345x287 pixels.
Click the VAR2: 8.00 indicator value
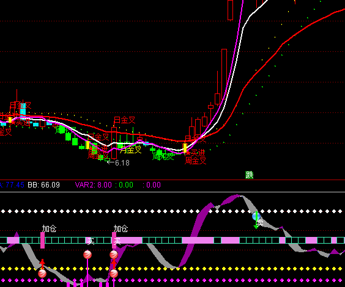94,185
